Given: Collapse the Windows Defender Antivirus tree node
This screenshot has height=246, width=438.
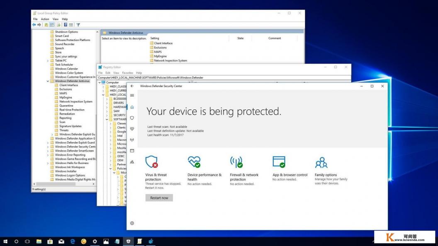Looking at the screenshot, I should (48, 81).
